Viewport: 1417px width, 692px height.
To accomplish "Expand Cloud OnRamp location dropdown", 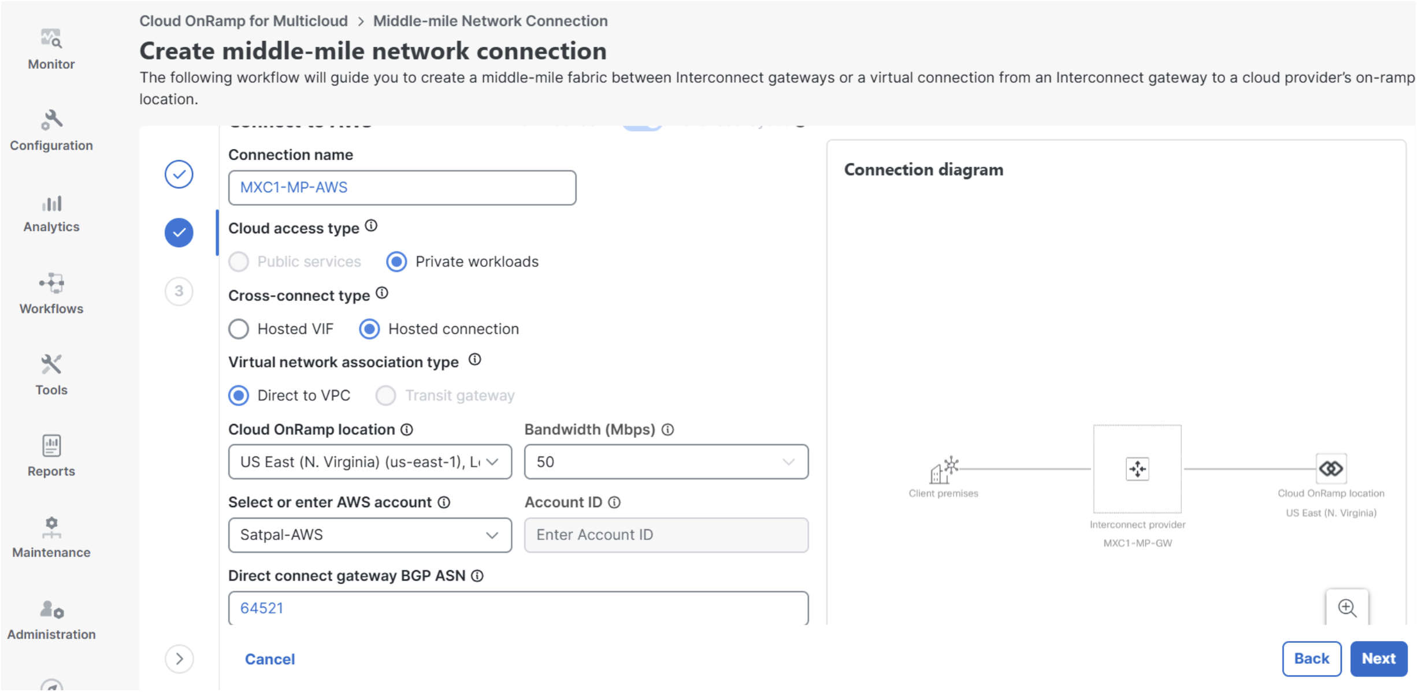I will click(x=370, y=462).
